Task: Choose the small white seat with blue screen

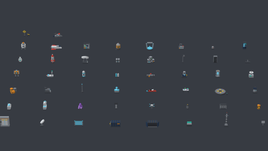Action: [9, 106]
